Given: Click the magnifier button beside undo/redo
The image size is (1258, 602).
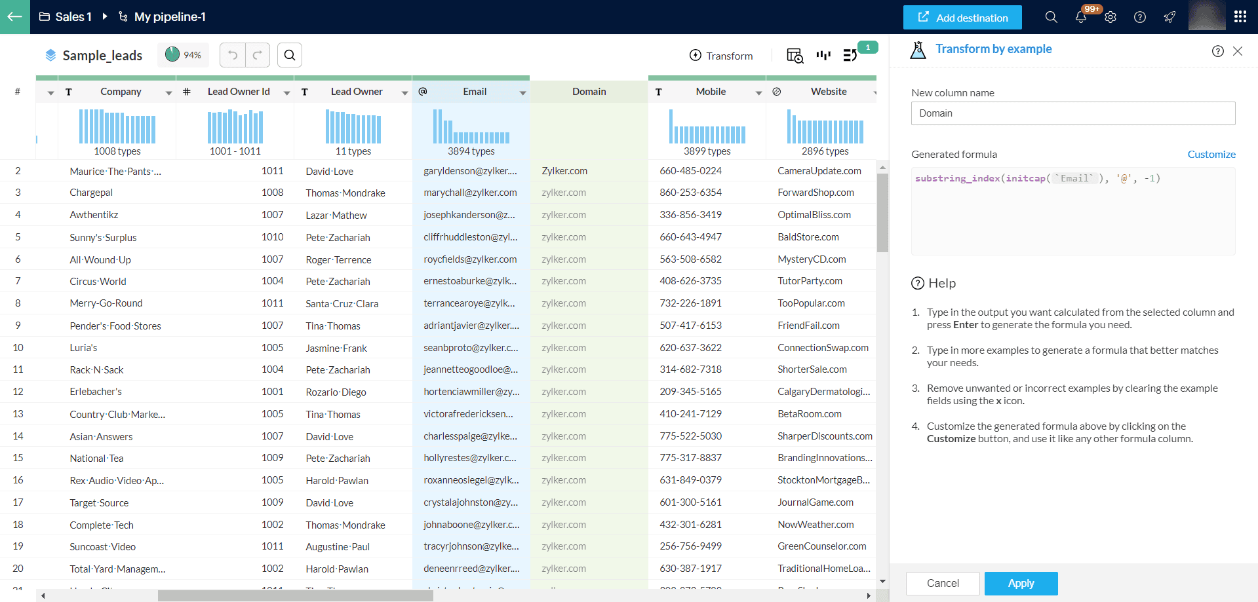Looking at the screenshot, I should [x=290, y=56].
